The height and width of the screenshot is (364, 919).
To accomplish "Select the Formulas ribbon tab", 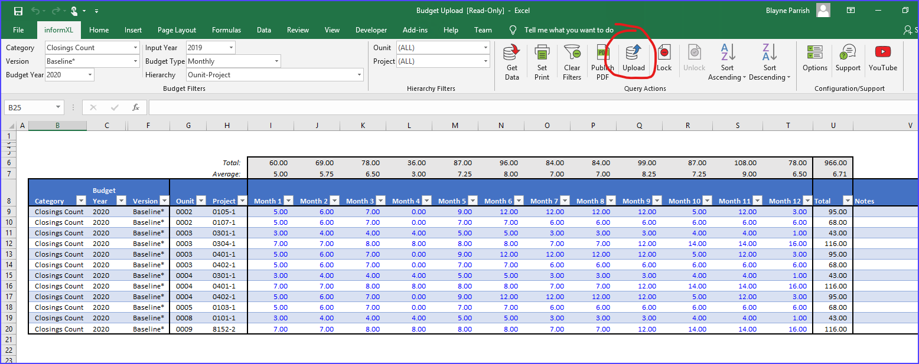I will [226, 29].
